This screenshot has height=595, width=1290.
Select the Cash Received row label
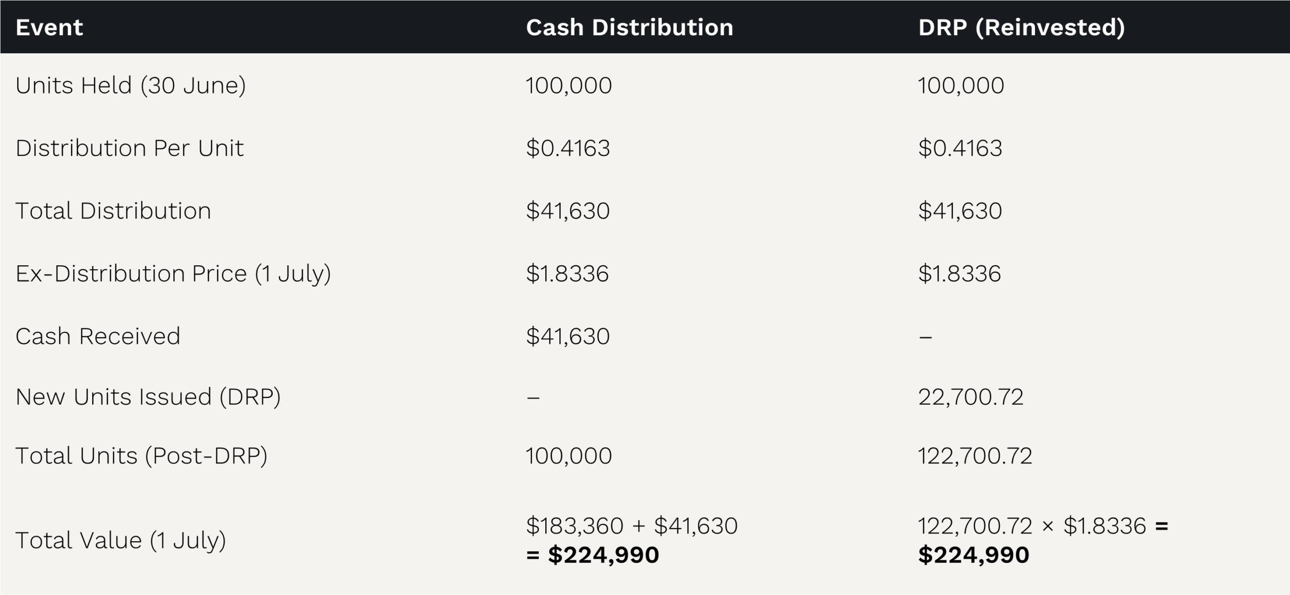[98, 336]
